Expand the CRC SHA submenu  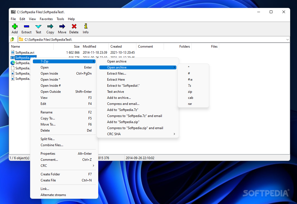point(138,134)
